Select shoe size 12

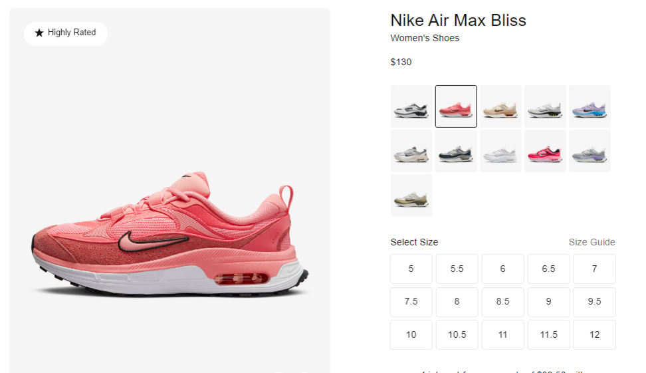pyautogui.click(x=595, y=334)
